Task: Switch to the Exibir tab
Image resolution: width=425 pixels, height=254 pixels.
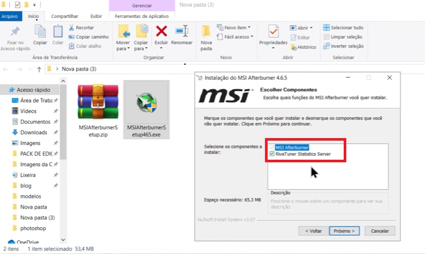Action: coord(96,16)
